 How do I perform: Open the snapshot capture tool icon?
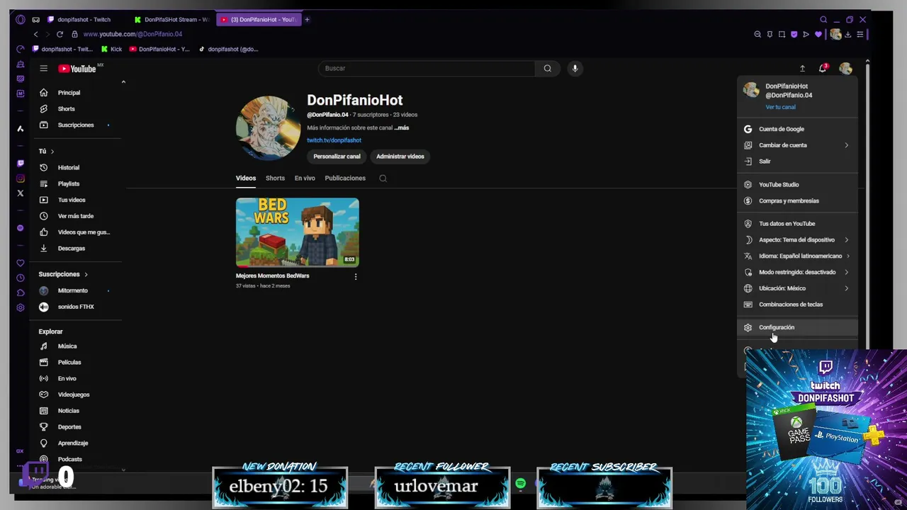[x=782, y=34]
